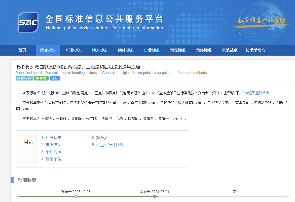Go to 行业标准 section
Viewport: 295px width, 202px height.
pos(74,50)
